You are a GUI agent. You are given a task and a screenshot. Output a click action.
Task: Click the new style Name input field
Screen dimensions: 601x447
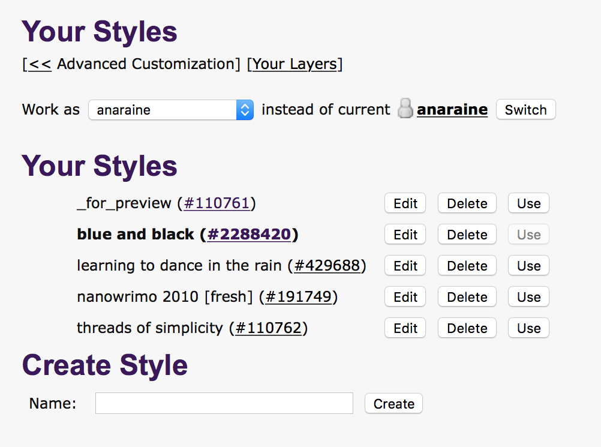(224, 404)
